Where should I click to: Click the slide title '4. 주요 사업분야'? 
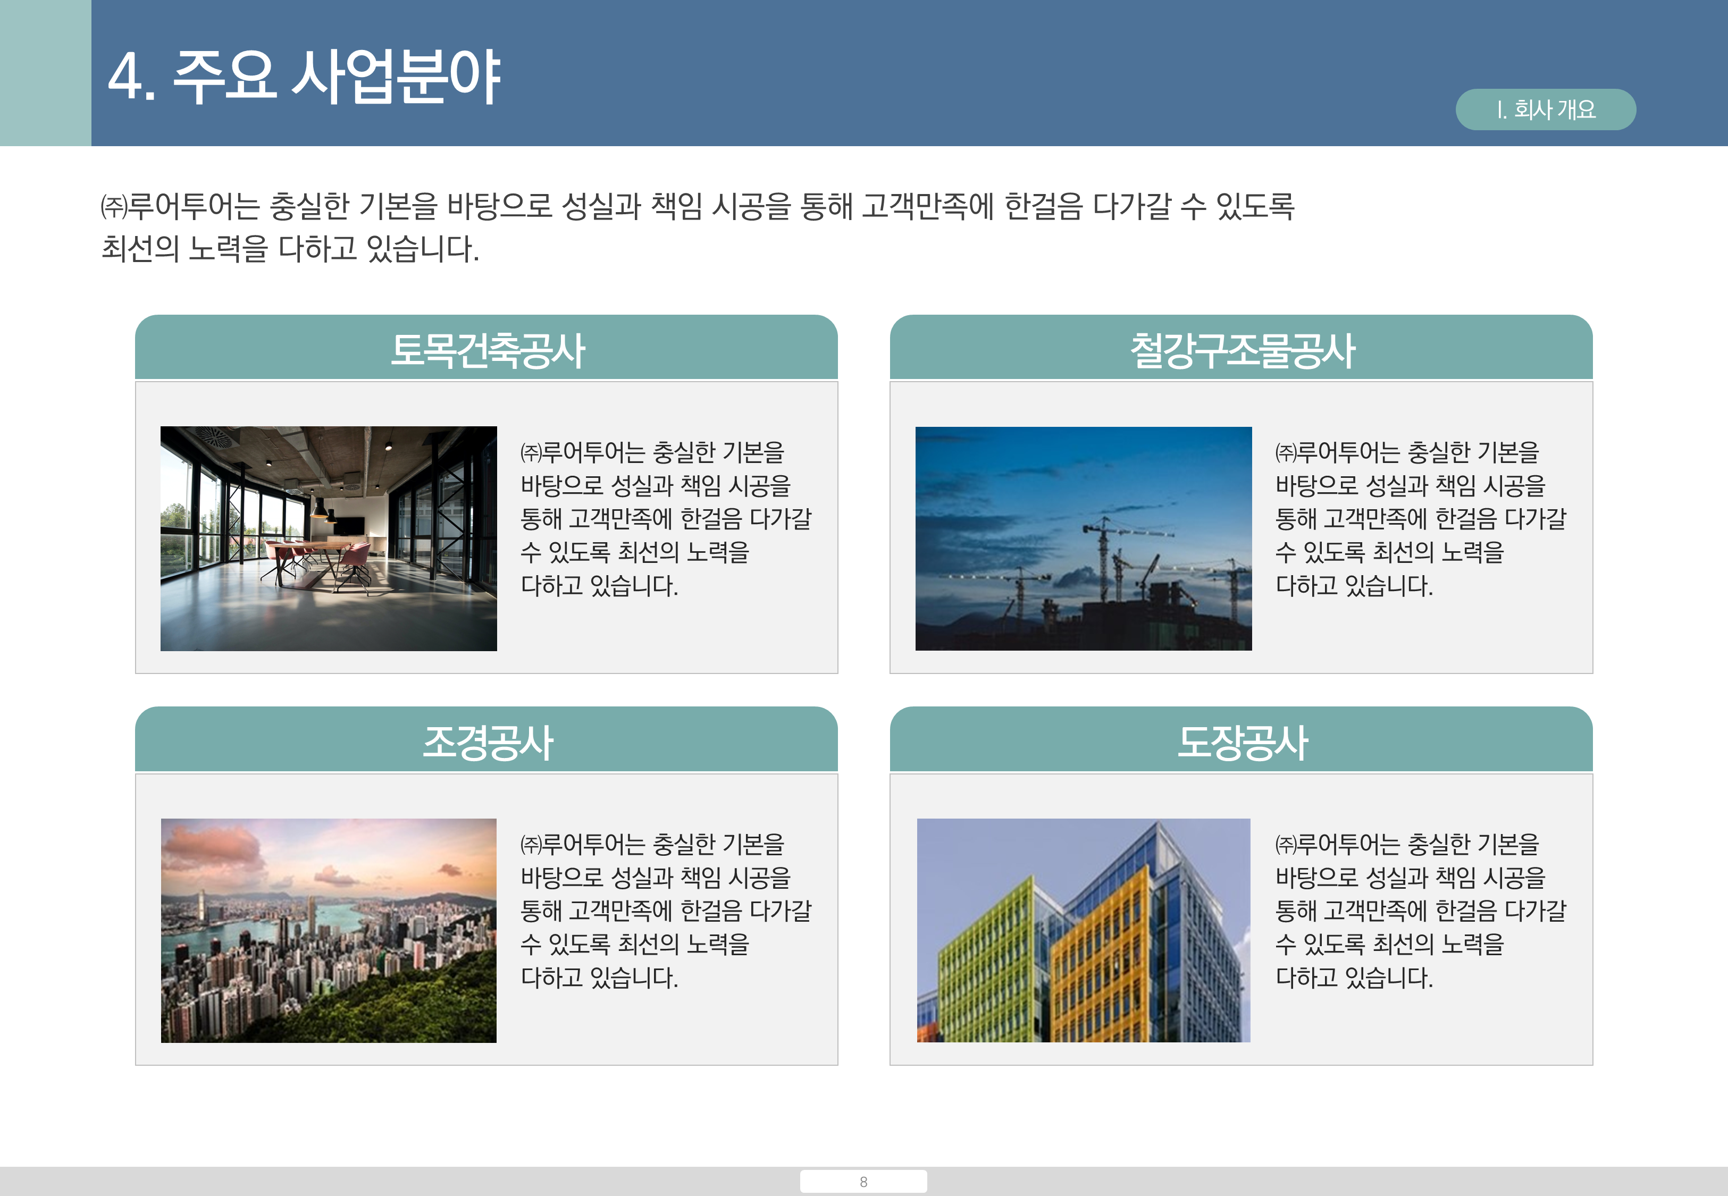(304, 77)
